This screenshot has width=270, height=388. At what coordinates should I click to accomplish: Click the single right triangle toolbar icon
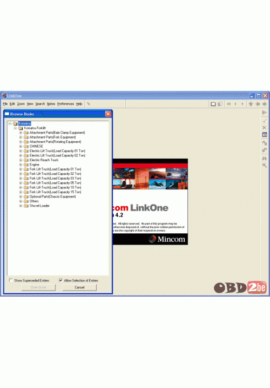242,104
